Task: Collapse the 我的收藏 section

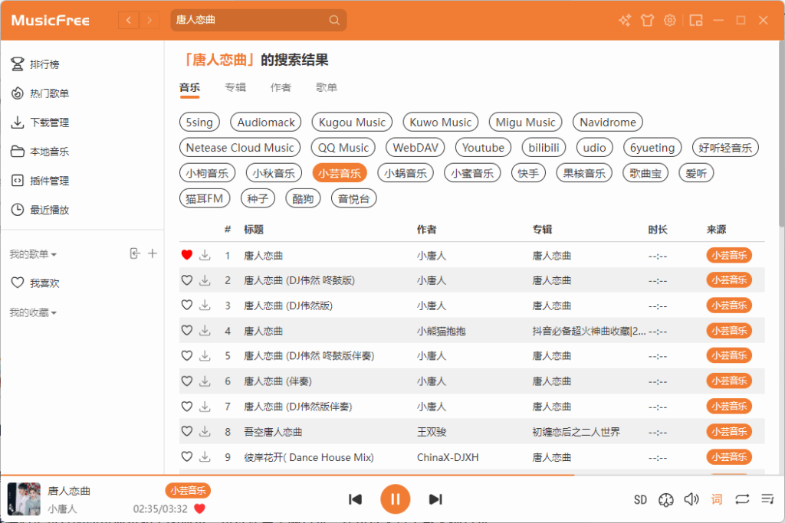Action: click(33, 313)
